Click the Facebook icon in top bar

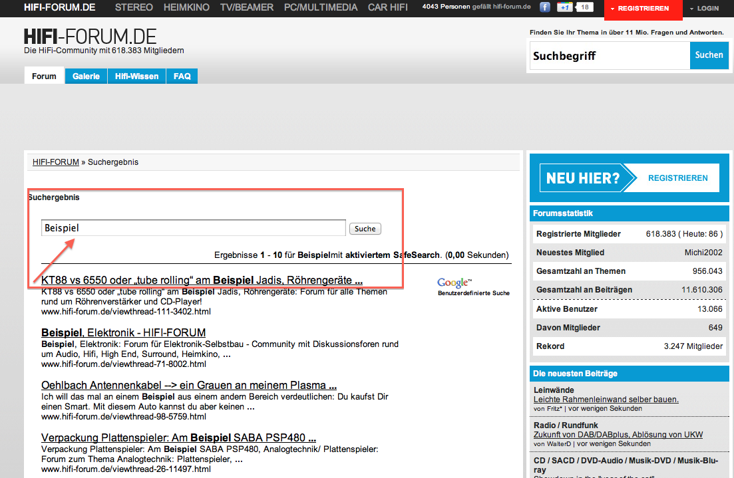point(544,7)
